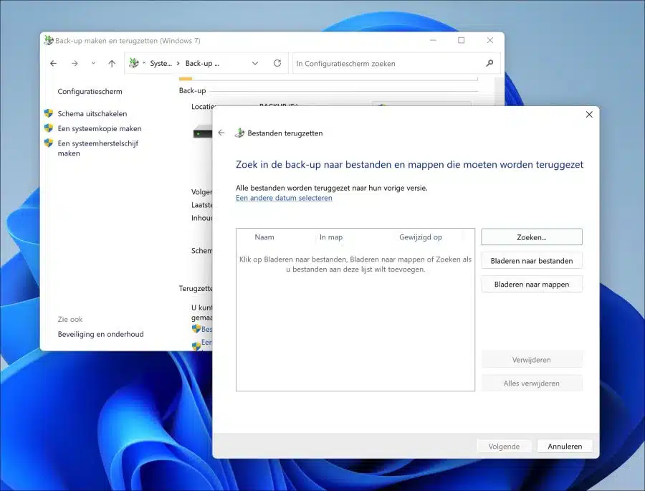Click Bladeren naar mappen button
The height and width of the screenshot is (491, 645).
[532, 284]
